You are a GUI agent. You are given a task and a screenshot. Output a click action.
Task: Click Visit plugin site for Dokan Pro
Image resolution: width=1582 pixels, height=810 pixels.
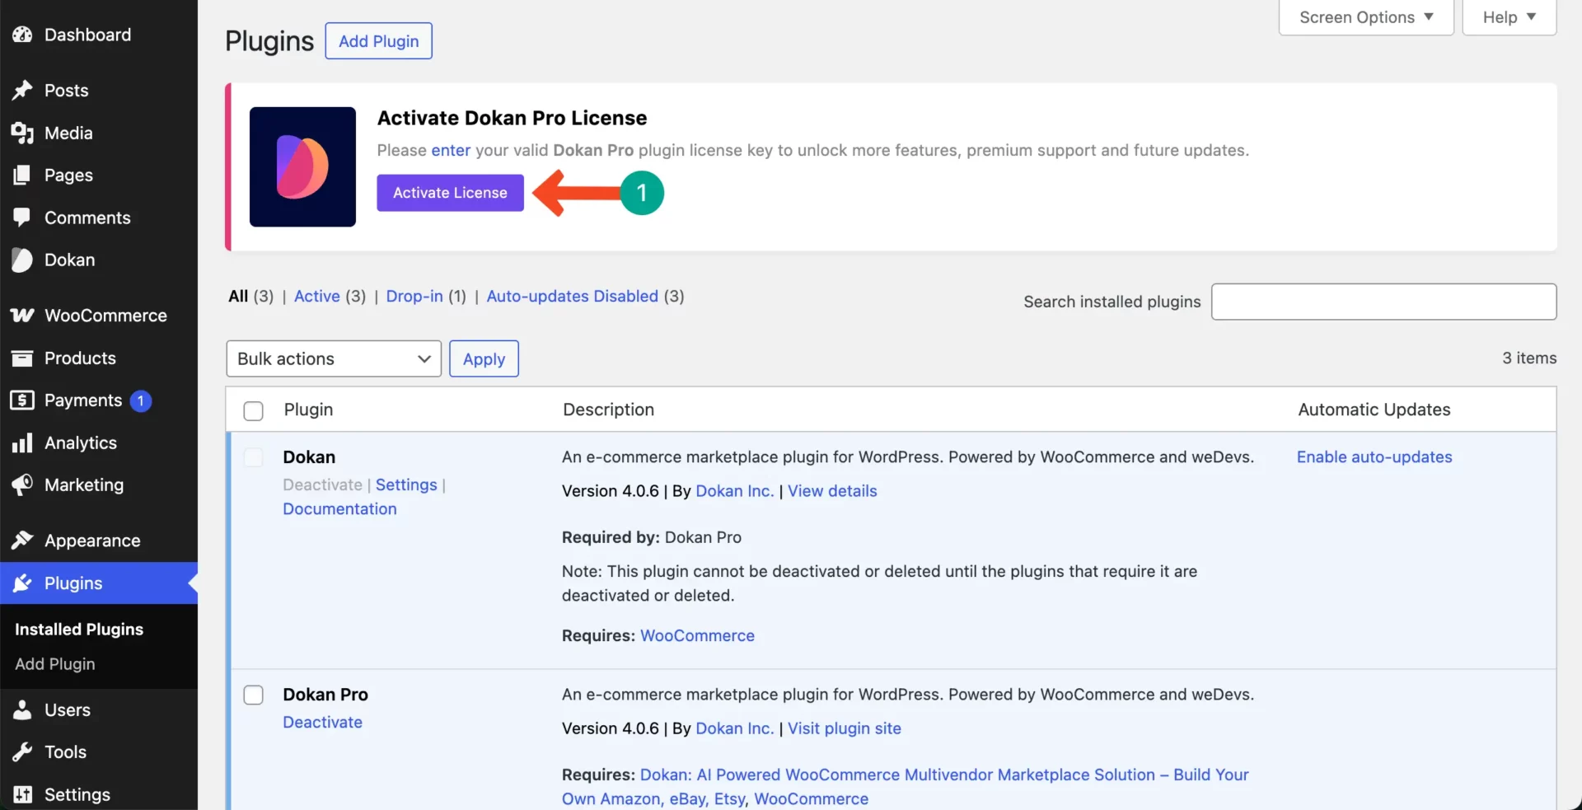[x=845, y=728]
